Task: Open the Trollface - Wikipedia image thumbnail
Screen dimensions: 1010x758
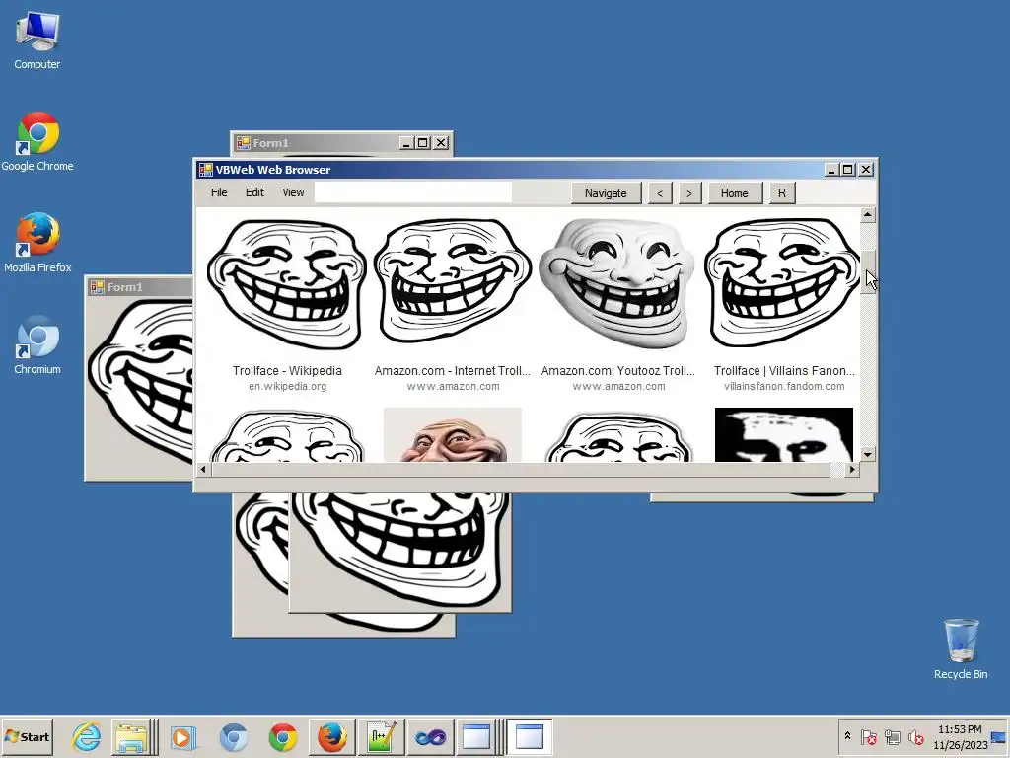Action: coord(287,284)
